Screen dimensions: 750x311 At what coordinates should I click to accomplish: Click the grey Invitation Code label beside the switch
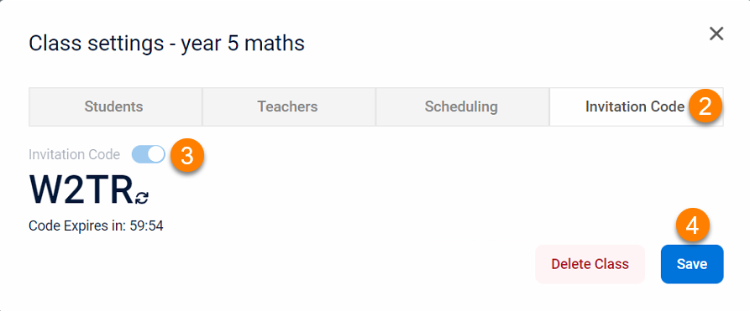(x=74, y=155)
